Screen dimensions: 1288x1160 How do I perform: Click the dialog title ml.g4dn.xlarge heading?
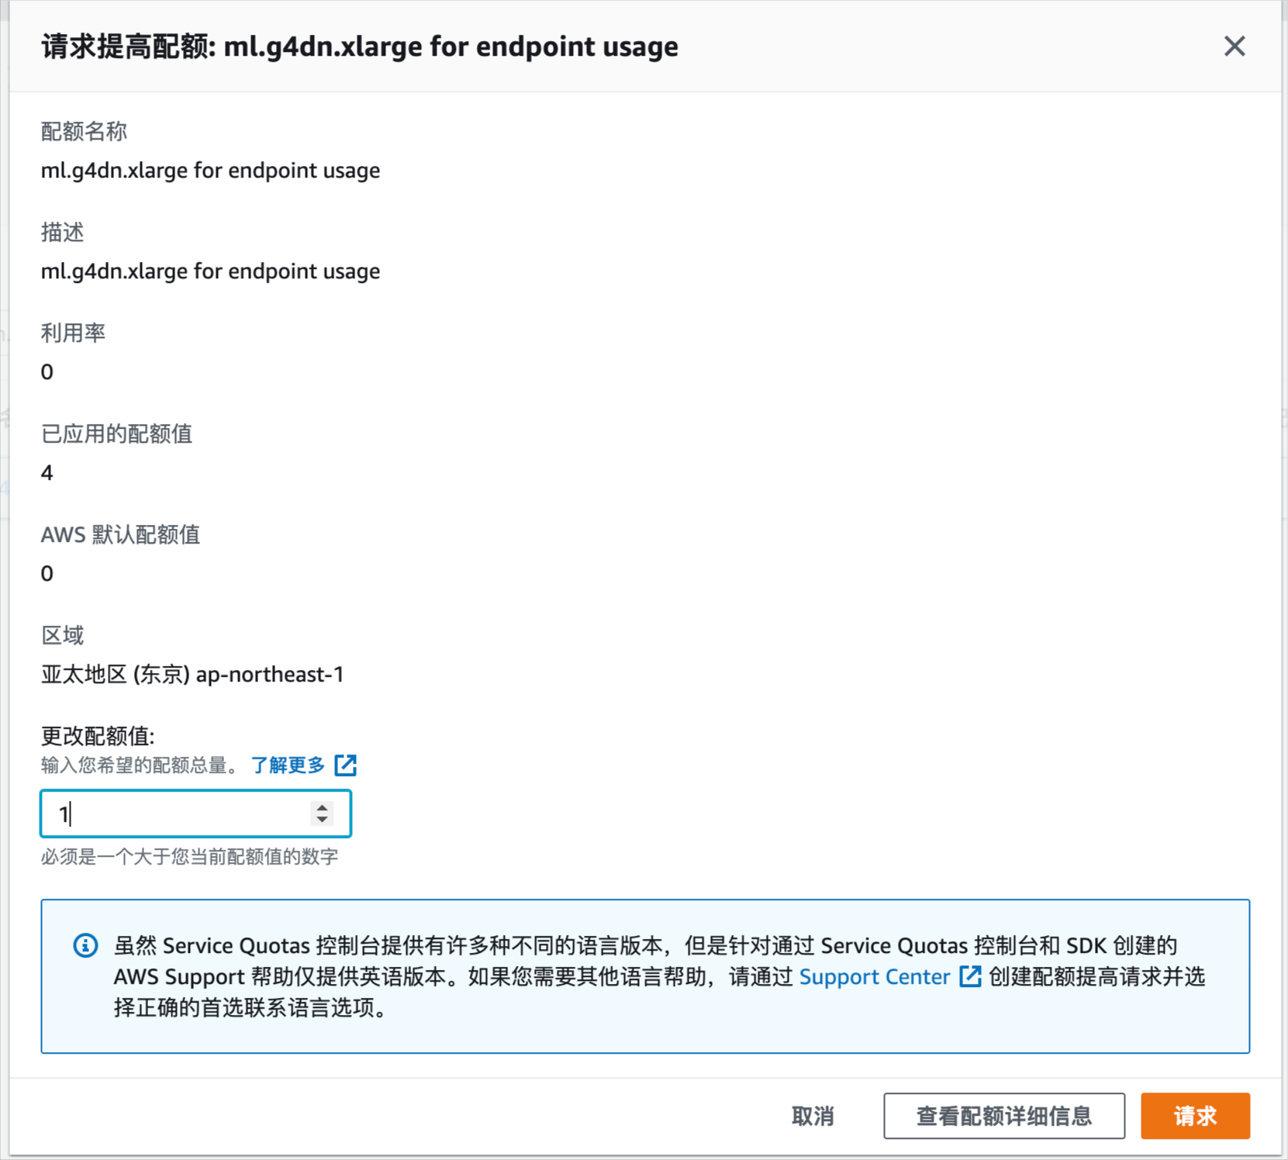359,47
